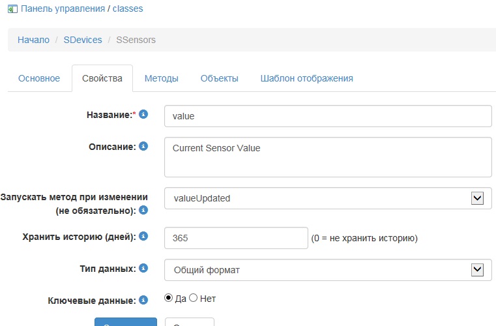Select the Да radio button
496x326 pixels.
[x=169, y=298]
